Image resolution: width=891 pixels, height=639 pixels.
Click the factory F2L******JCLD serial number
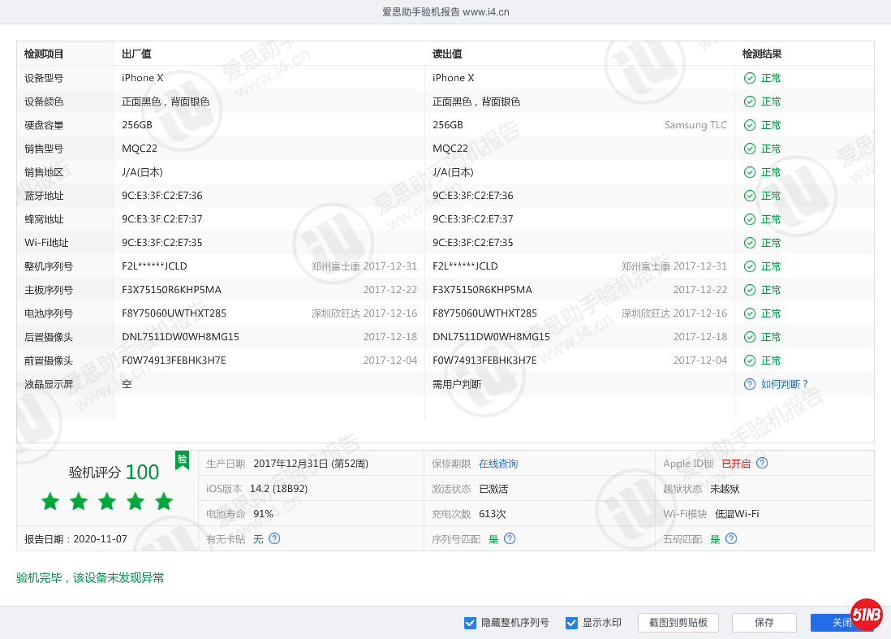coord(154,266)
